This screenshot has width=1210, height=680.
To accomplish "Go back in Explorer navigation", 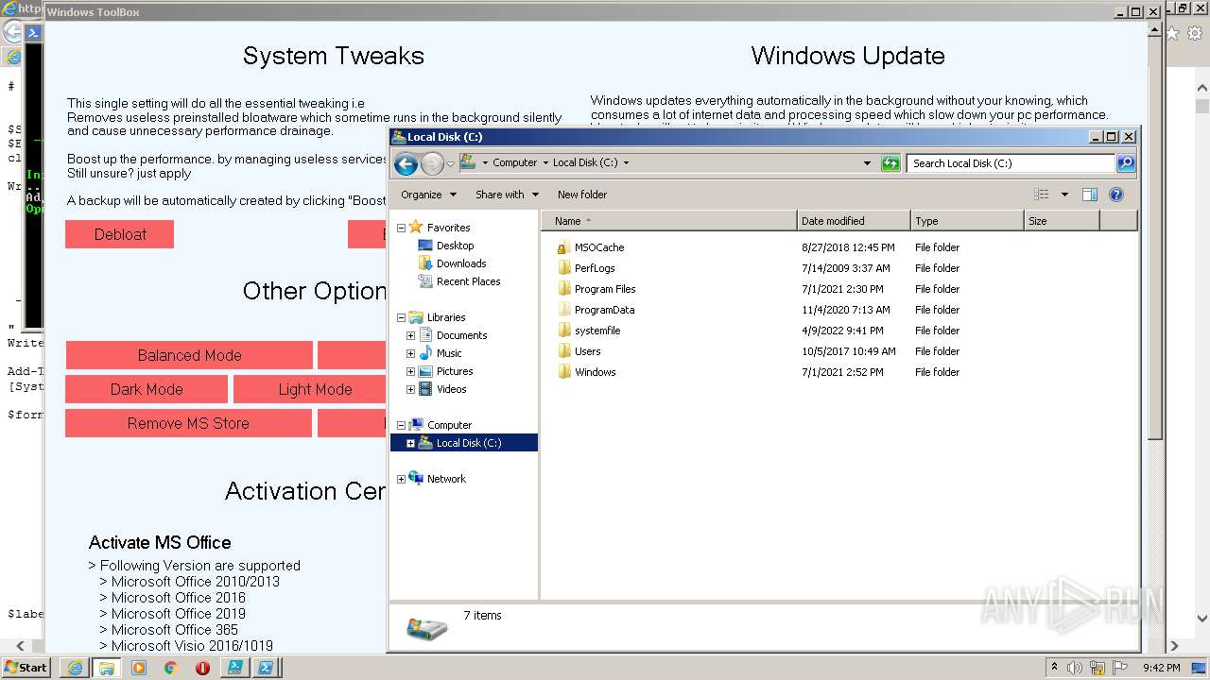I will tap(406, 164).
